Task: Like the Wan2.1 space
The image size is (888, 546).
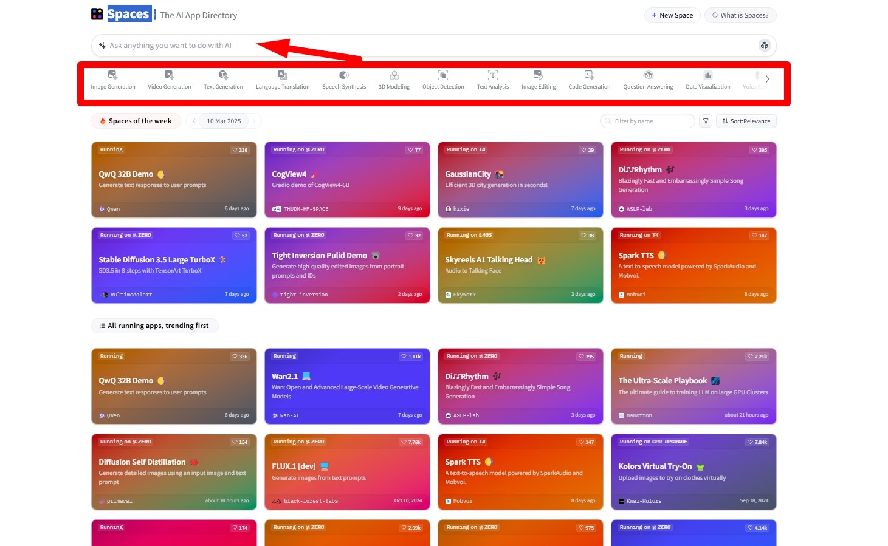Action: pos(411,357)
